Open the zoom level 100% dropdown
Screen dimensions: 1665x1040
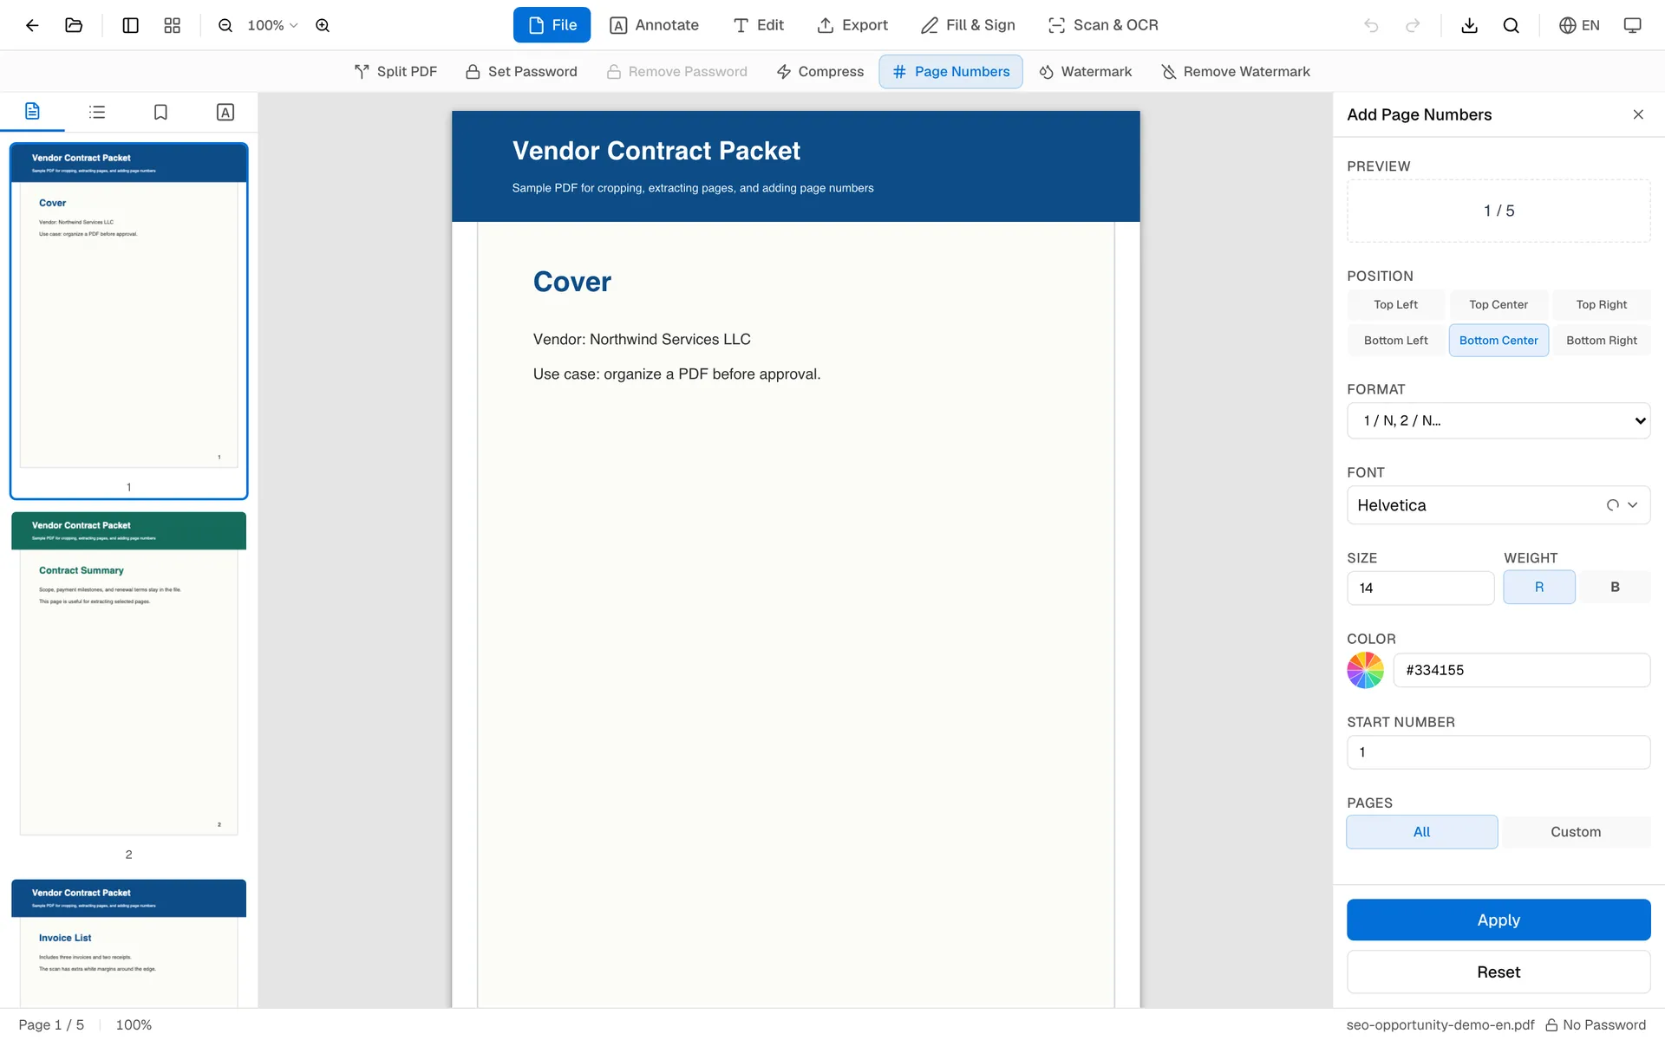point(272,25)
